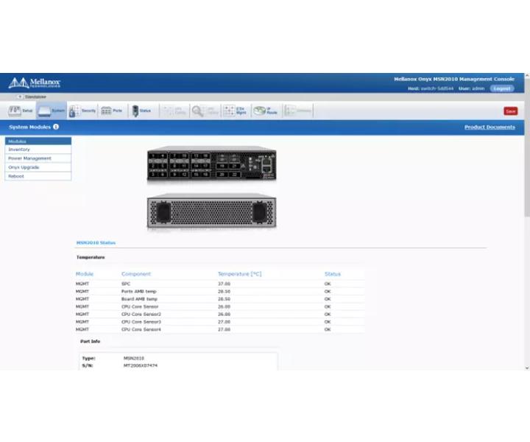530x442 pixels.
Task: Click the MSN2010 Status heading
Action: click(x=96, y=243)
